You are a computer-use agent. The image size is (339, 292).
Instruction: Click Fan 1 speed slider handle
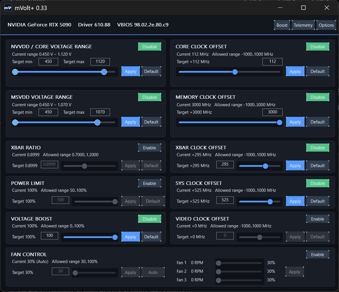coord(219,263)
